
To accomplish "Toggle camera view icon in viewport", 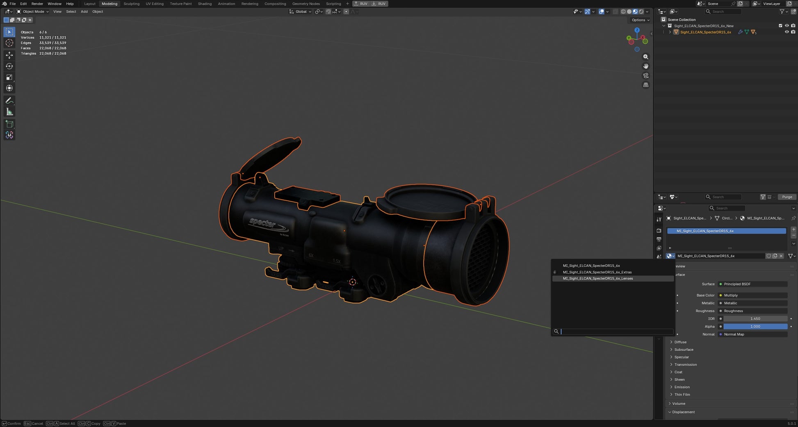I will tap(646, 76).
